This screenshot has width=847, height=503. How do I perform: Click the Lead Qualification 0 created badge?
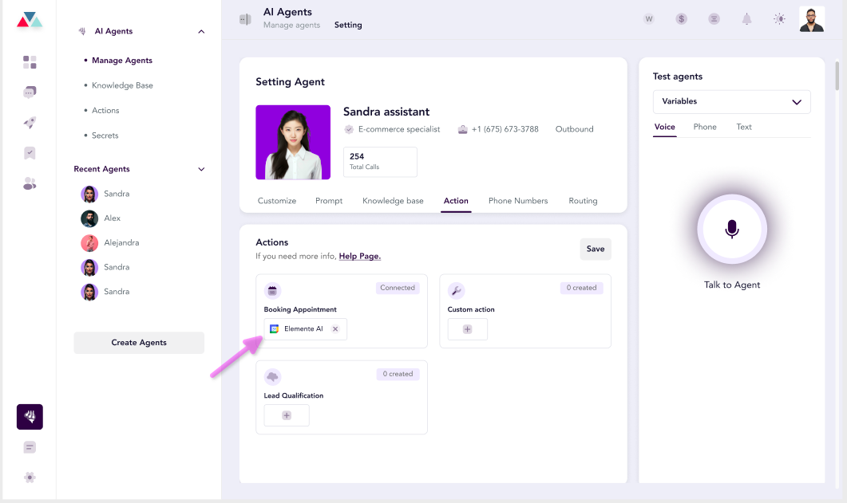coord(398,374)
